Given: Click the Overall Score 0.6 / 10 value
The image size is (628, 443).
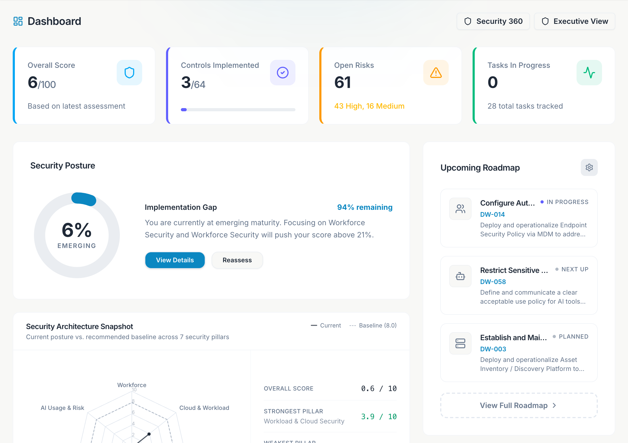Looking at the screenshot, I should tap(379, 389).
